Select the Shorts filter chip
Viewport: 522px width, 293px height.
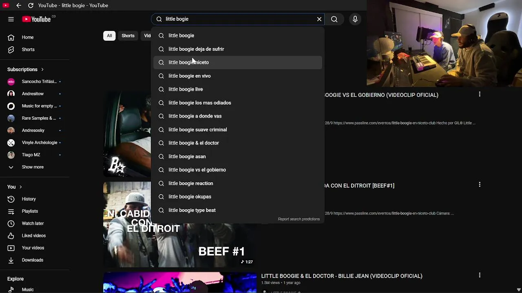[128, 36]
